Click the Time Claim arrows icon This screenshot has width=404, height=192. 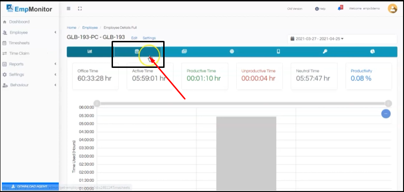(x=4, y=53)
